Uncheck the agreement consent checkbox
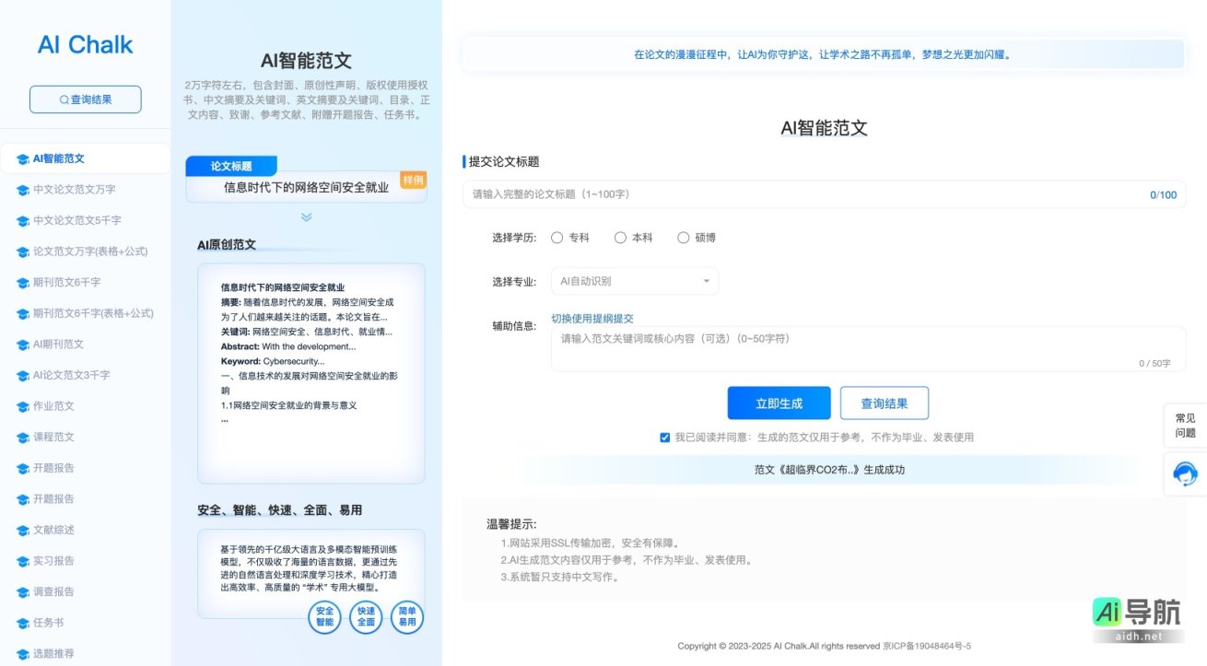1207x666 pixels. click(x=665, y=437)
